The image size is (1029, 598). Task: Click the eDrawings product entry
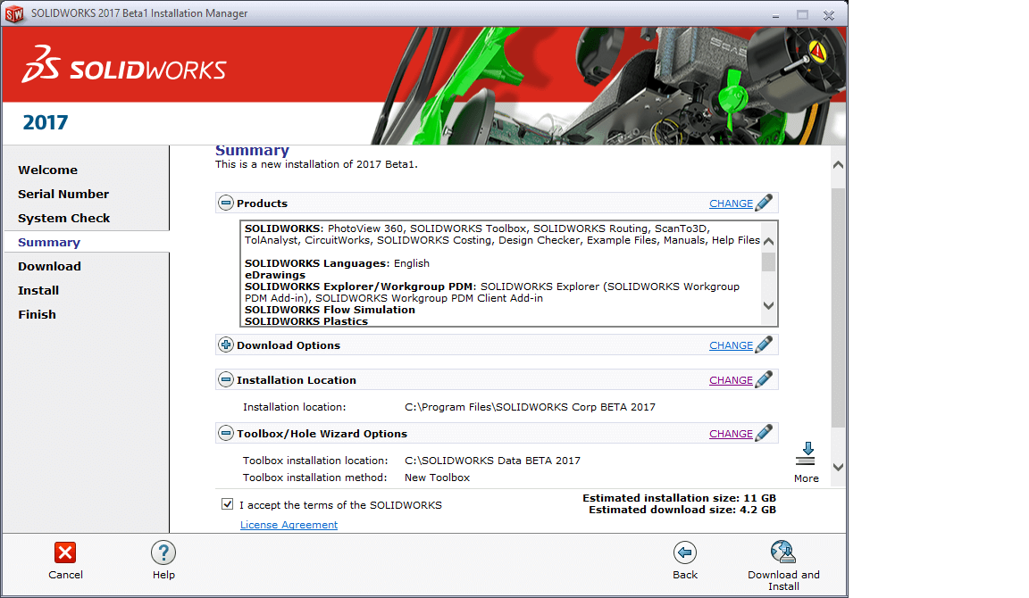tap(275, 276)
